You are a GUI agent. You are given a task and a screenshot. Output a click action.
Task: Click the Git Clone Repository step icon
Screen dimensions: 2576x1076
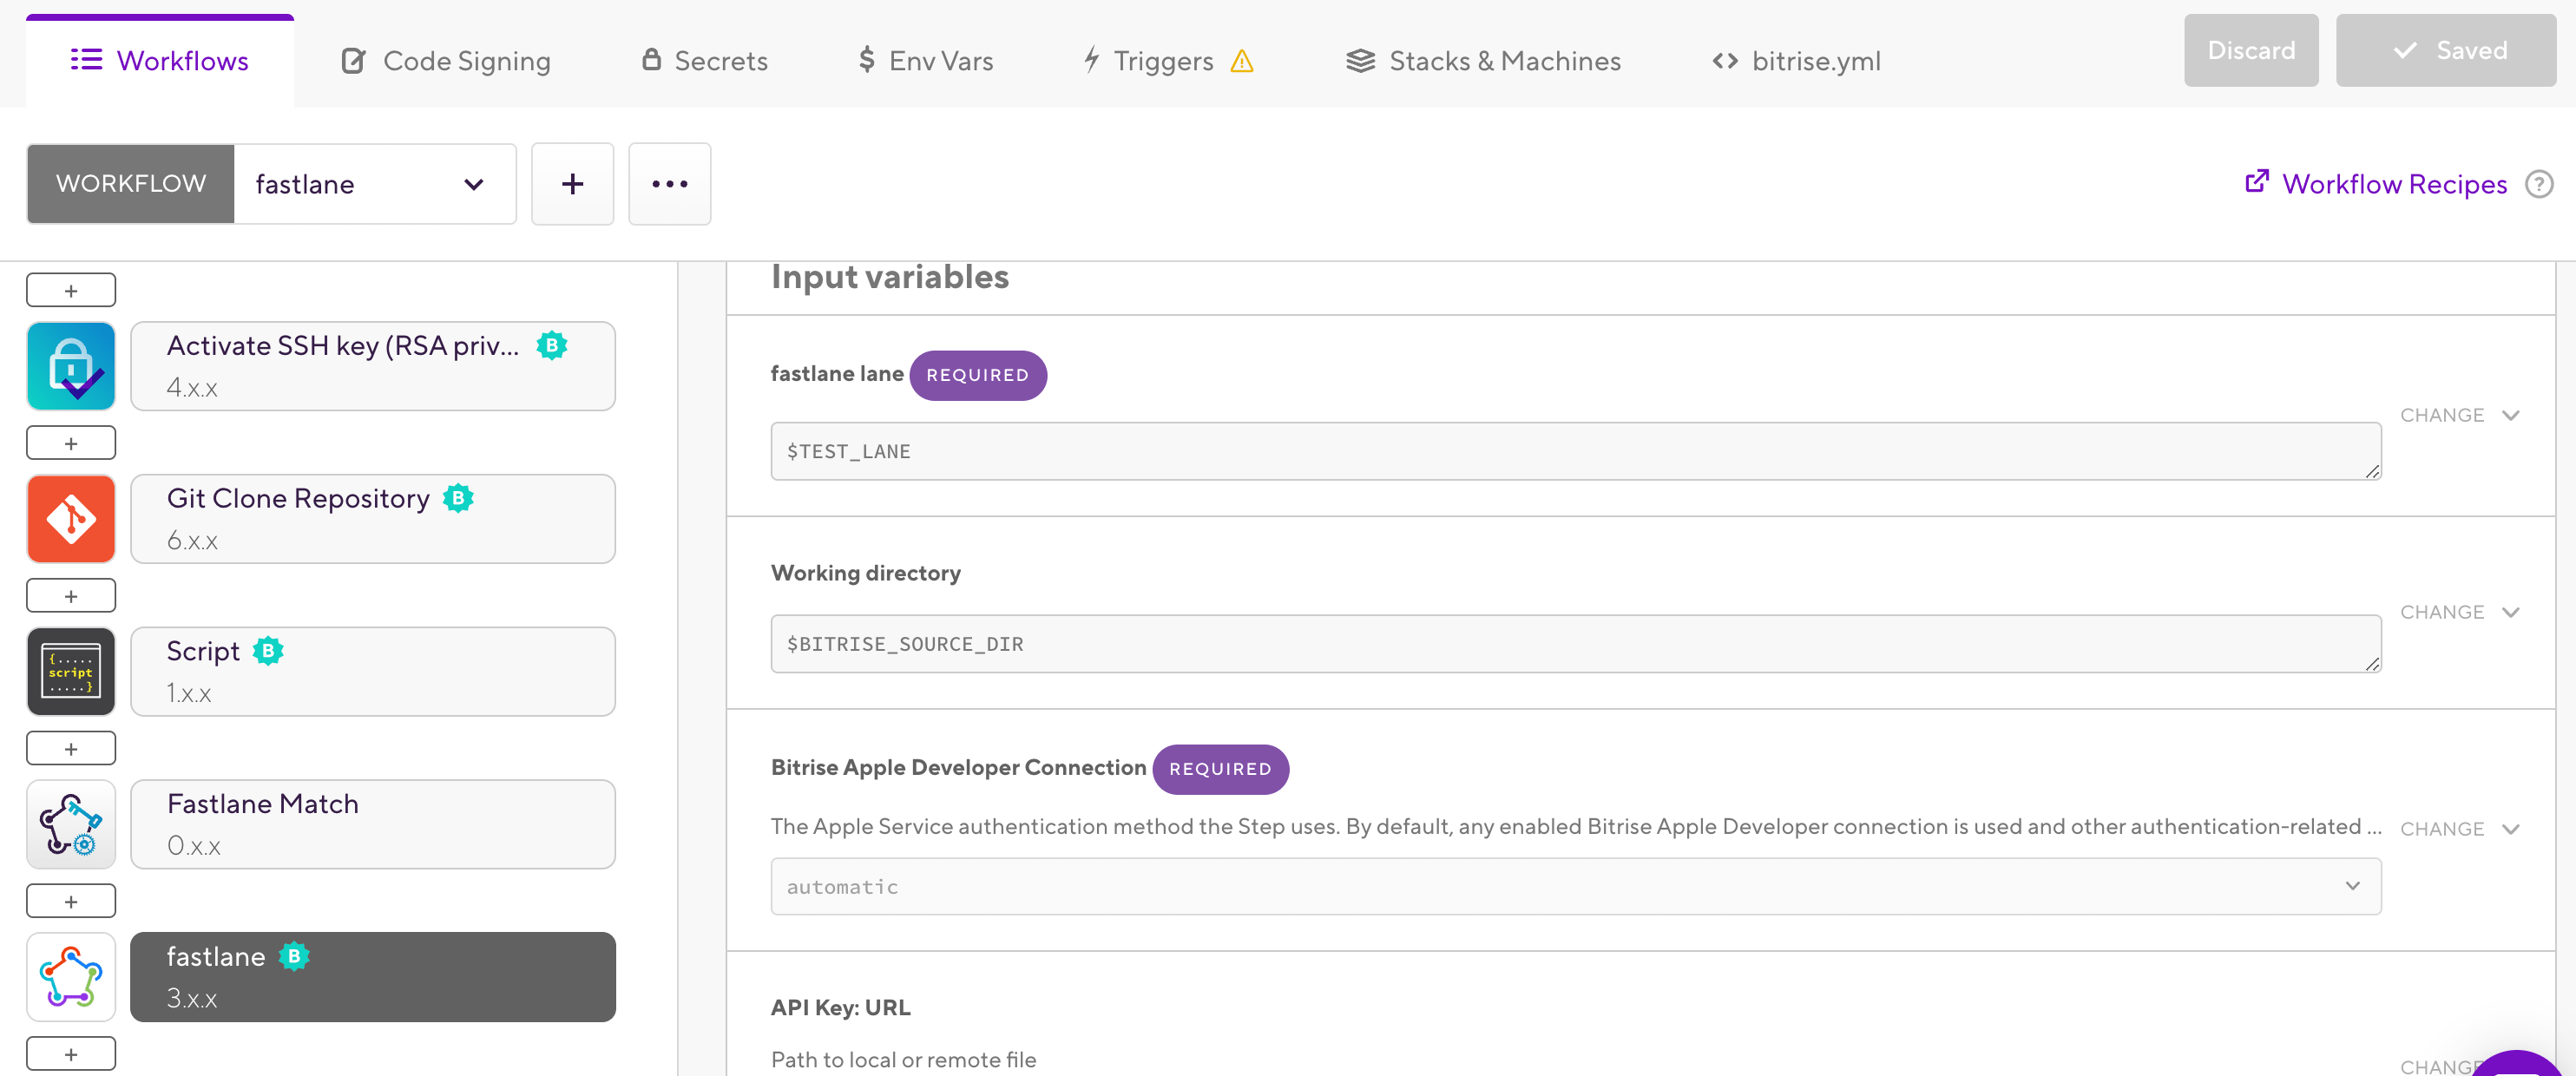click(71, 519)
